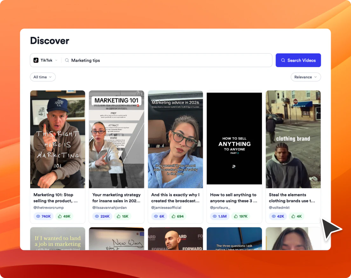Click the thumbs-up icon showing 694
351x278 pixels.
click(174, 216)
